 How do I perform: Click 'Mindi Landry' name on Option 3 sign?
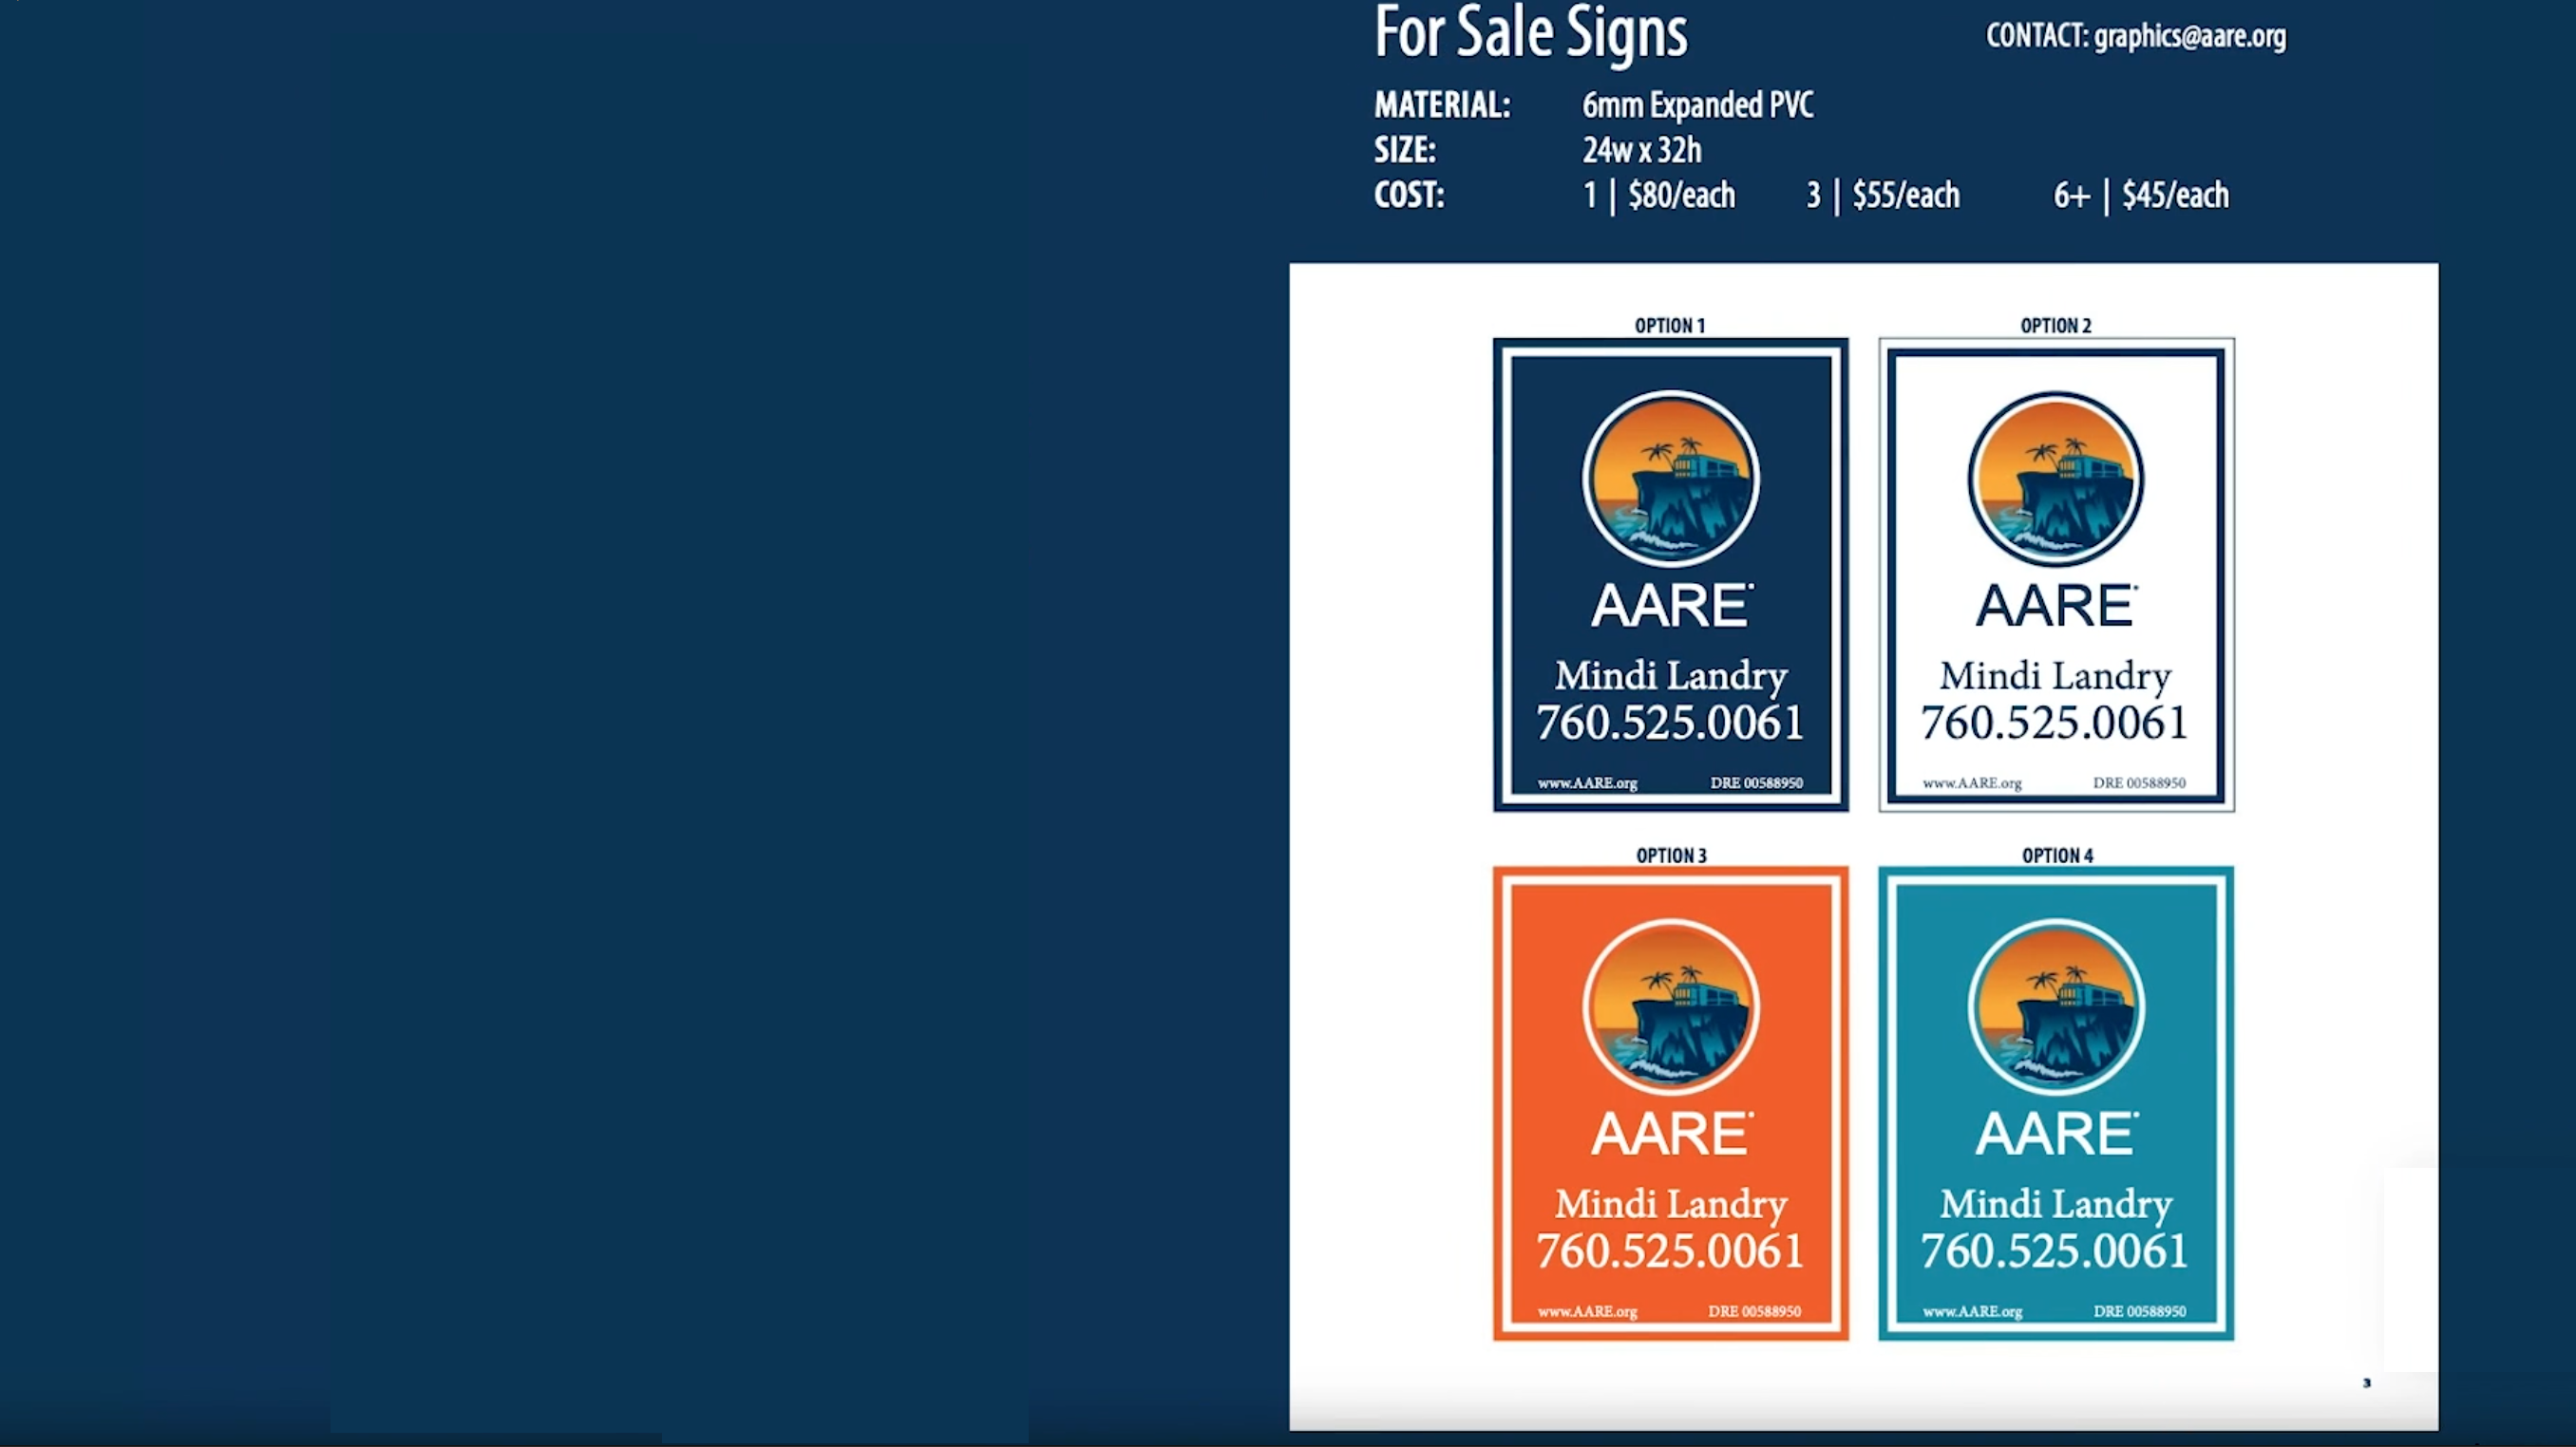(1671, 1205)
